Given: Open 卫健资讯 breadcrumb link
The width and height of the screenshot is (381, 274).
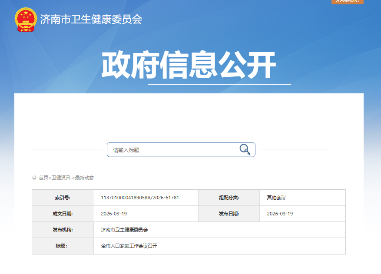Looking at the screenshot, I should [61, 178].
